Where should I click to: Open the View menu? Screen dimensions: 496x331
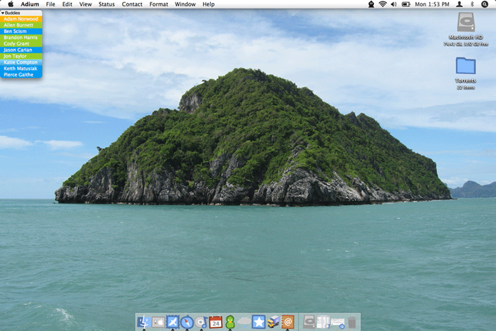tap(85, 4)
